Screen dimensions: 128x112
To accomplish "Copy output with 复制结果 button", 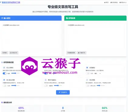I will (x=71, y=53).
